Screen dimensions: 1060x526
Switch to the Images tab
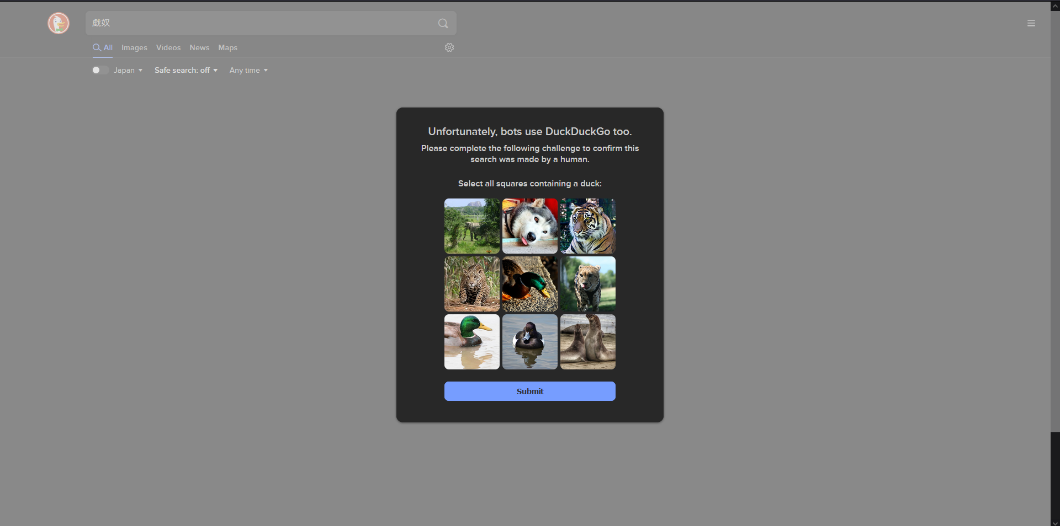coord(134,48)
